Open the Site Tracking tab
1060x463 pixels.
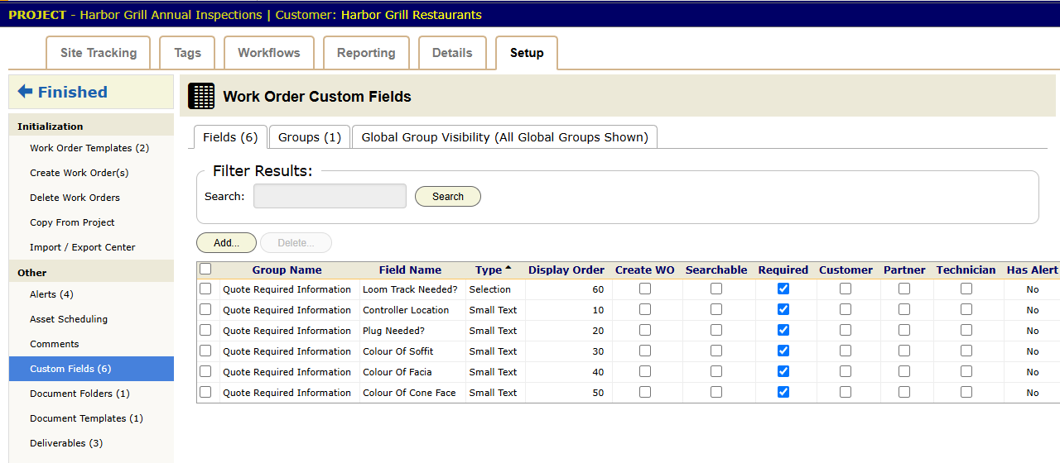click(x=99, y=53)
